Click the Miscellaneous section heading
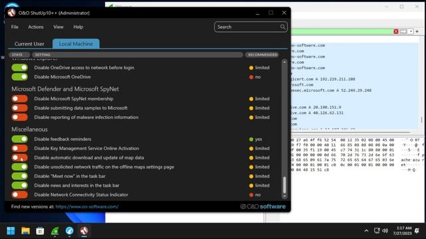Image resolution: width=426 pixels, height=239 pixels. [29, 129]
